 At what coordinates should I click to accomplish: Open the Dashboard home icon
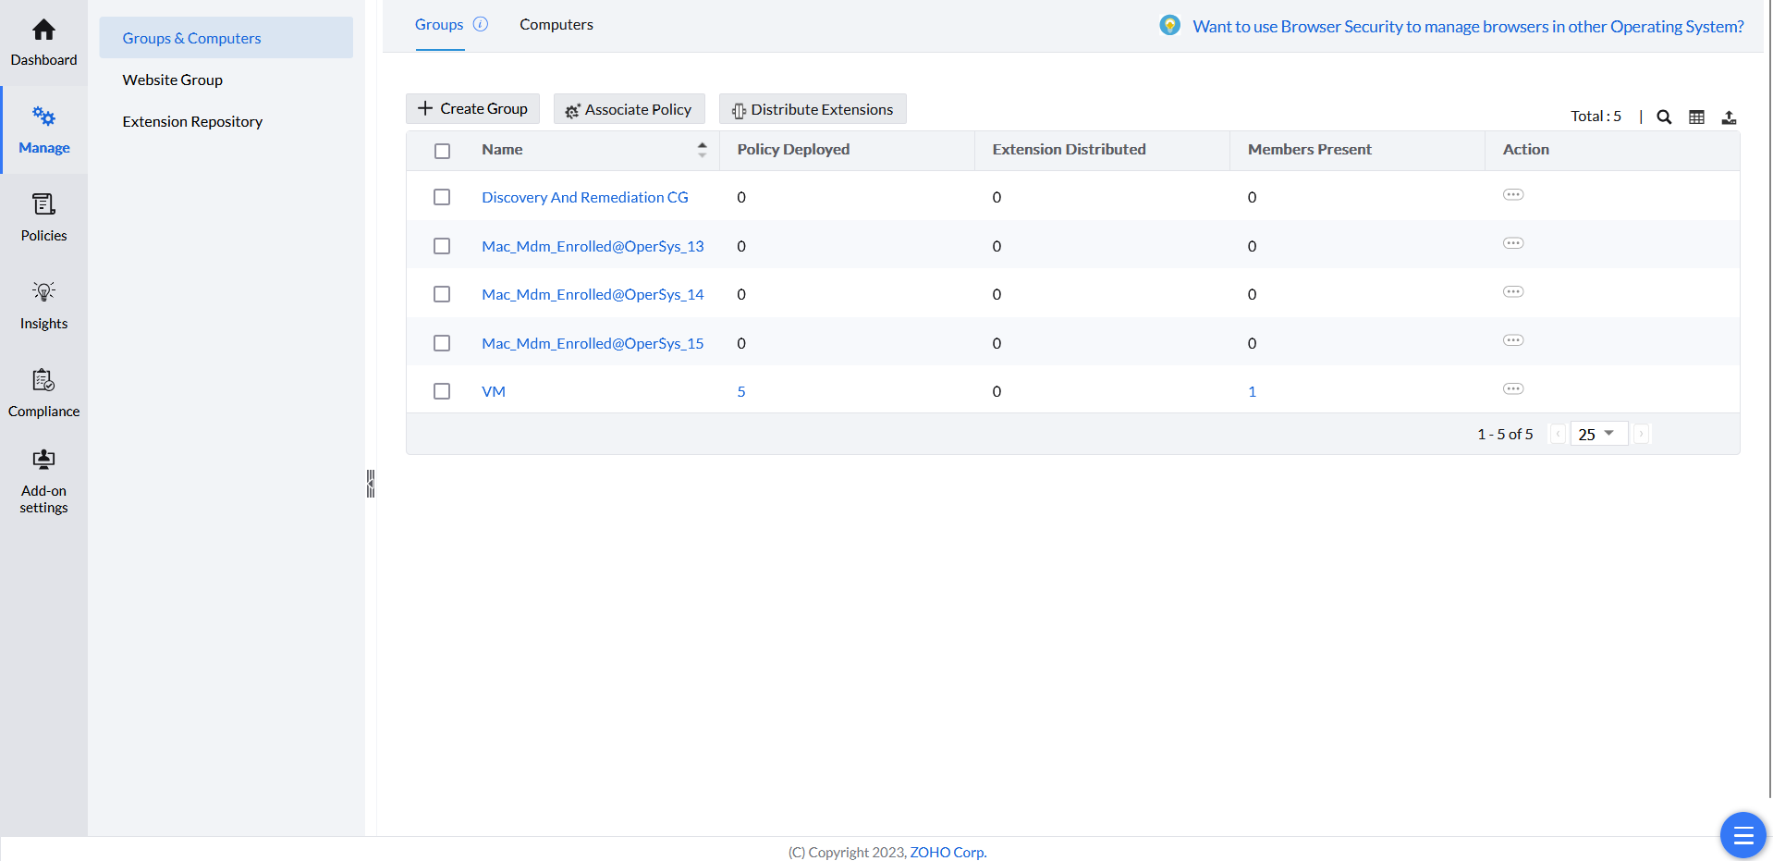coord(43,31)
